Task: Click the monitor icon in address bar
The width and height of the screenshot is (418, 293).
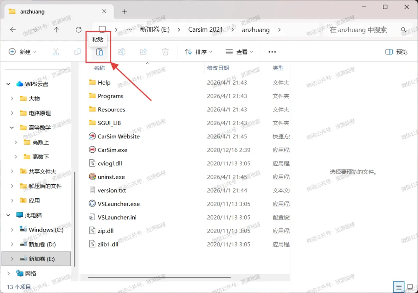Action: pyautogui.click(x=102, y=29)
